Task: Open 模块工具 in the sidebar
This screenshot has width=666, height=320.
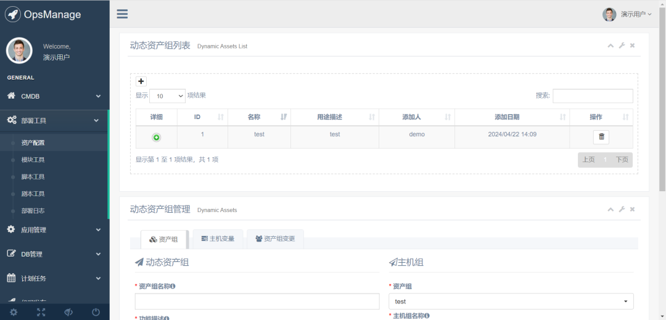Action: coord(33,160)
